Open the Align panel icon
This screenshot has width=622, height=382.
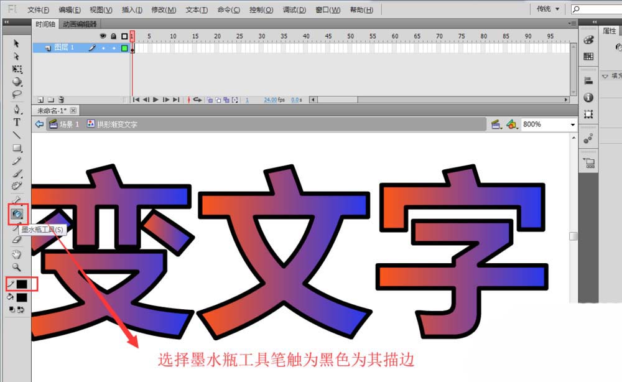tap(588, 80)
